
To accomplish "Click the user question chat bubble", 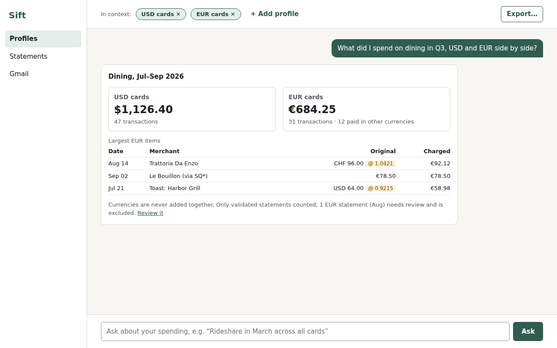I will 437,48.
